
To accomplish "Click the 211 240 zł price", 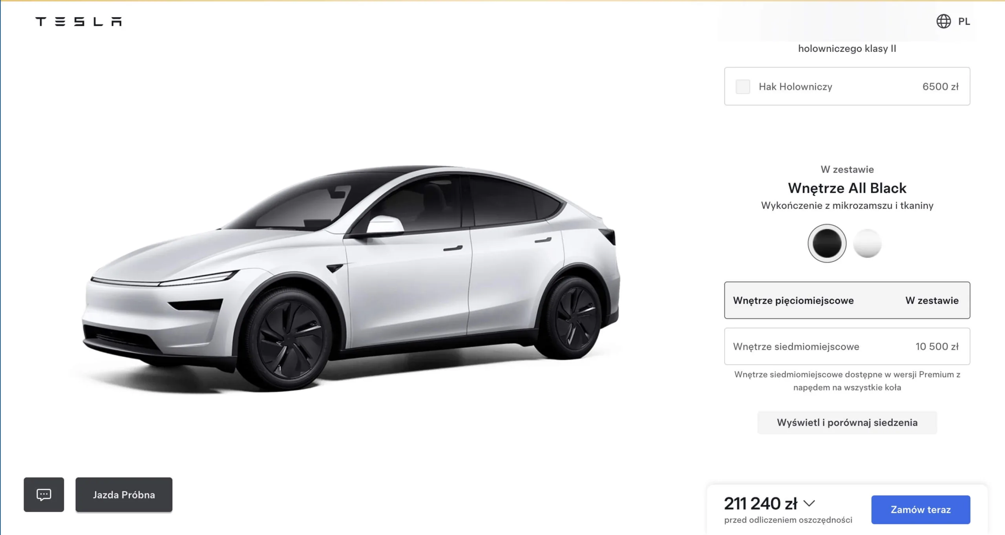I will click(x=760, y=504).
